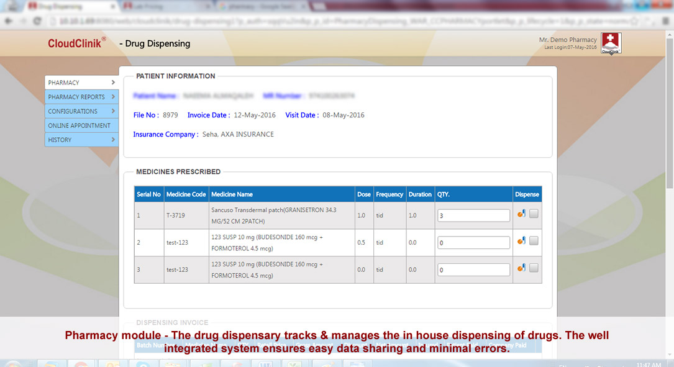This screenshot has width=674, height=367.
Task: Click the browser reload icon
Action: [x=37, y=20]
